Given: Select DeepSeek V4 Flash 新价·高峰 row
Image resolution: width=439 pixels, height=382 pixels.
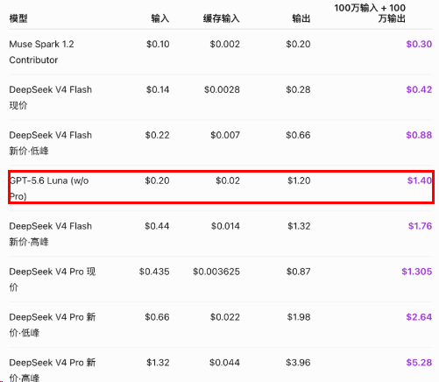Looking at the screenshot, I should pos(221,234).
